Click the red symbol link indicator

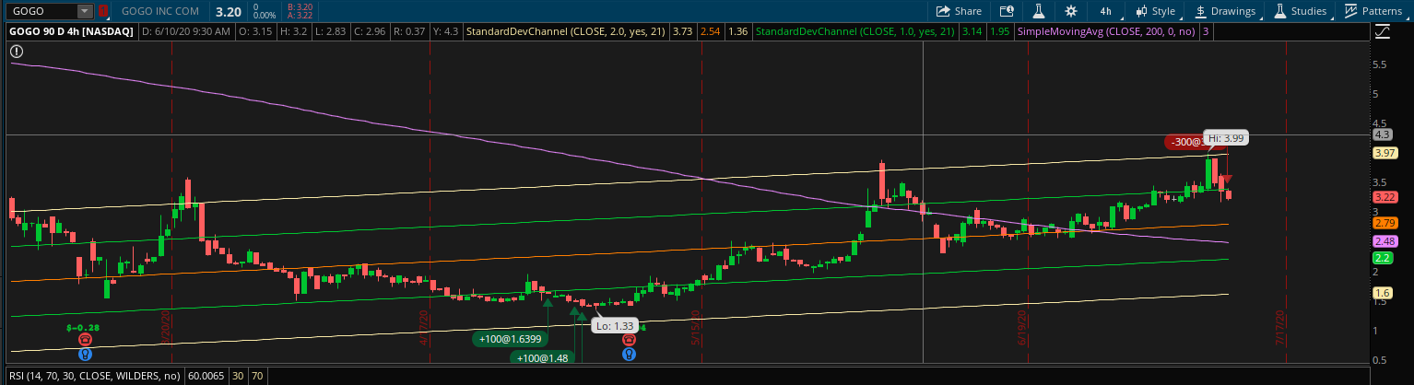click(102, 11)
